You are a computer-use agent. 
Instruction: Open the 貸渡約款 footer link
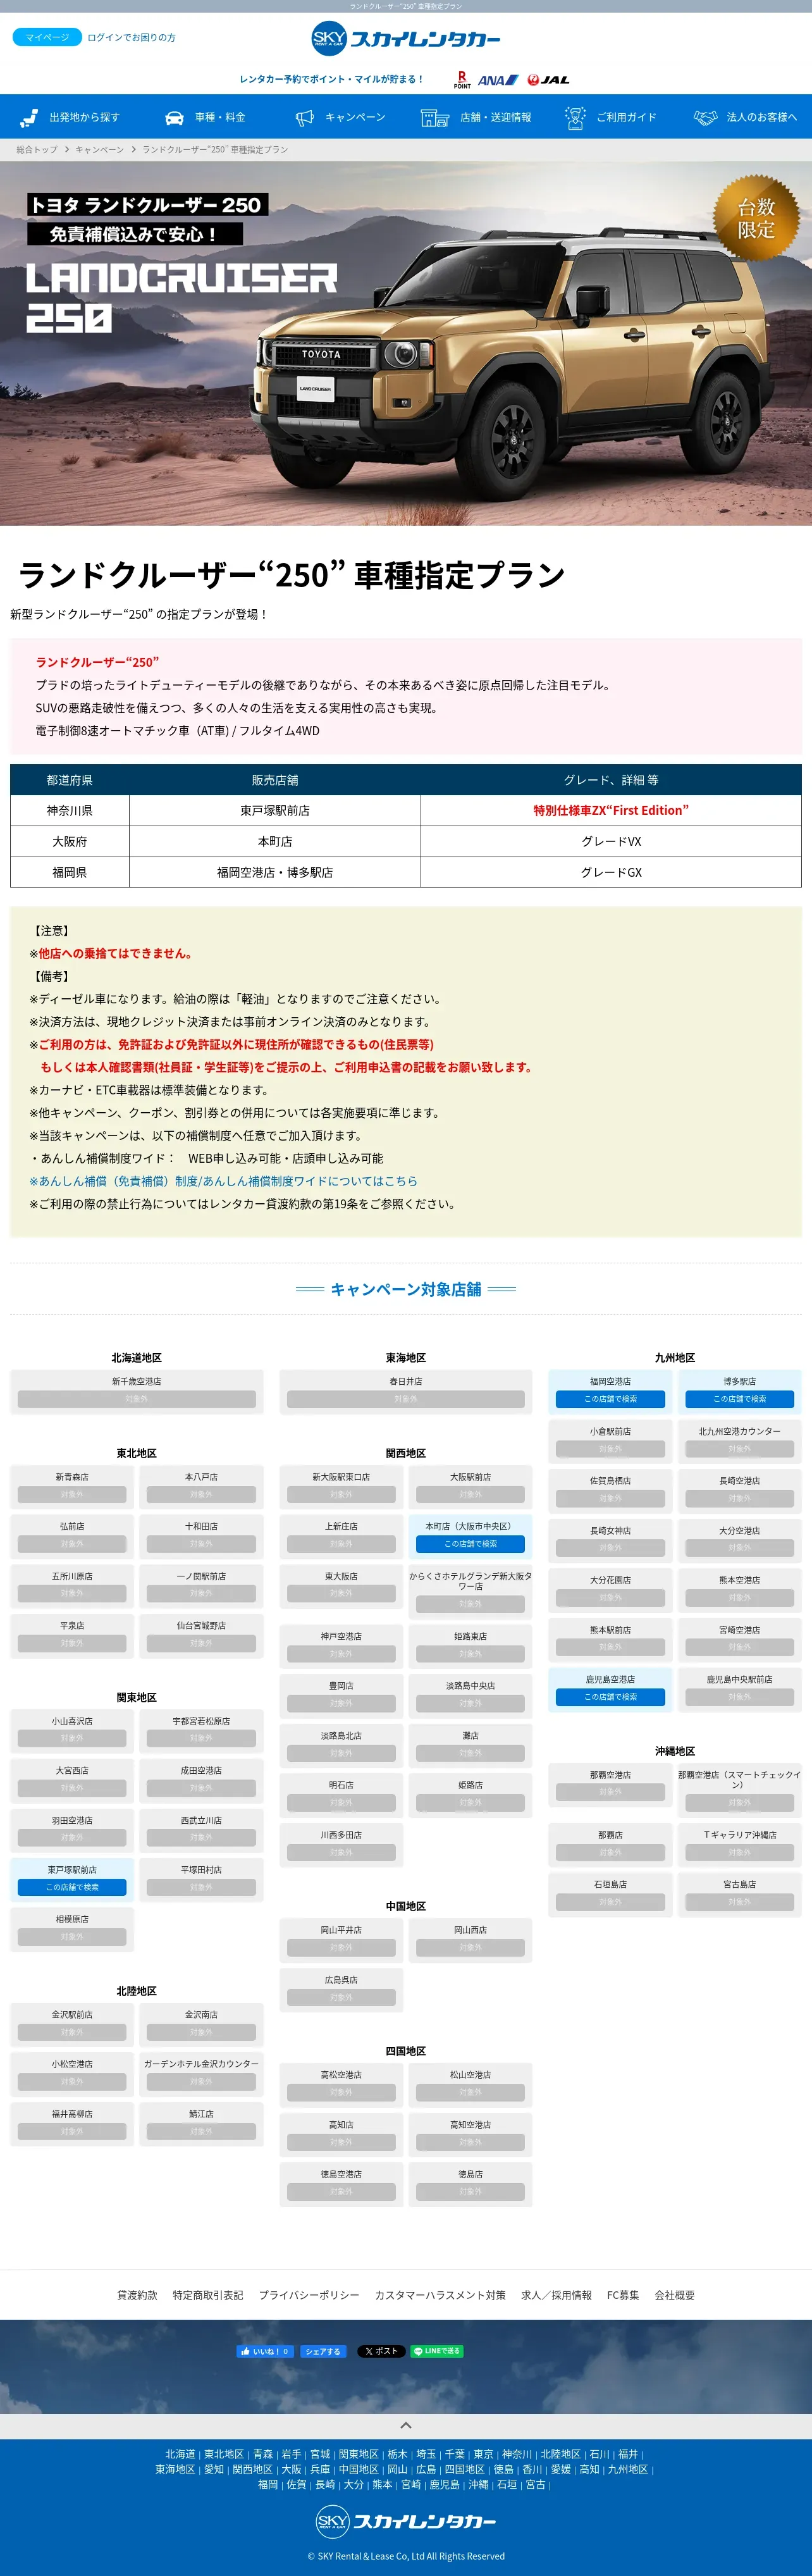[137, 2295]
